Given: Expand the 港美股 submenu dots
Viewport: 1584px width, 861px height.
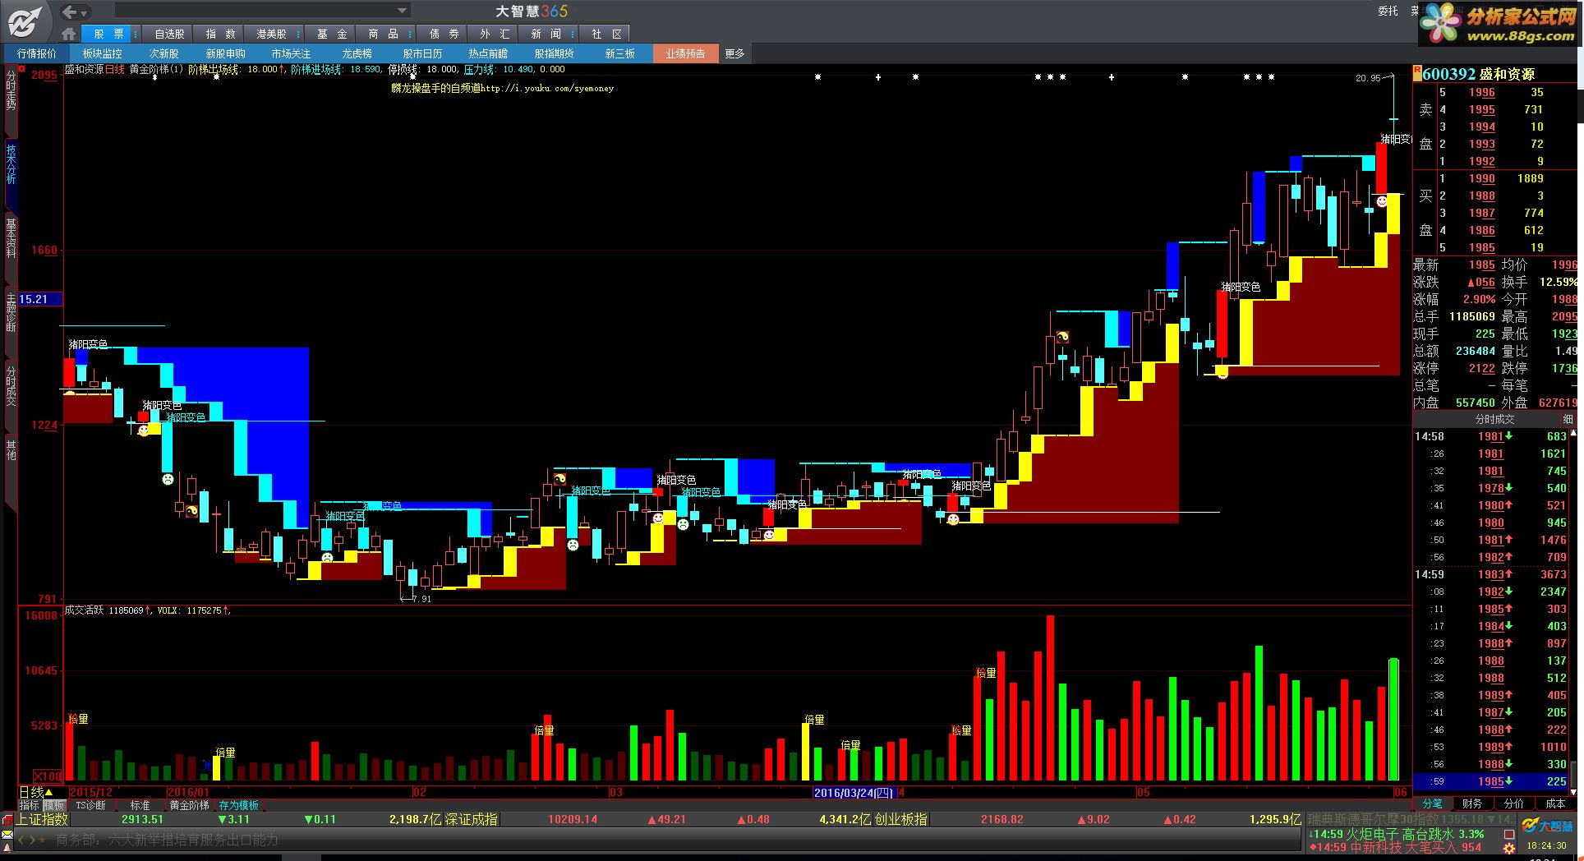Looking at the screenshot, I should tap(299, 34).
